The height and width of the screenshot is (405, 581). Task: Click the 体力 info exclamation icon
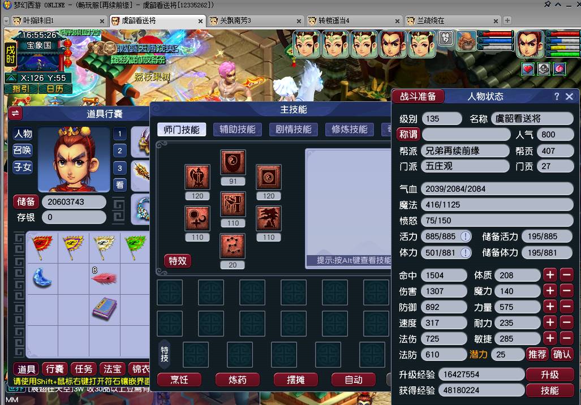pyautogui.click(x=466, y=253)
